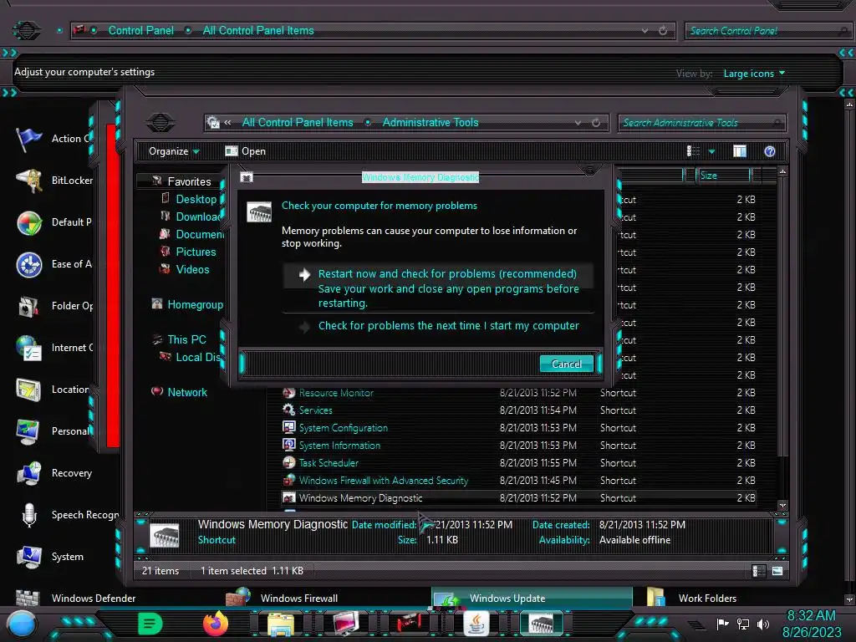Switch to large thumbnails view in status bar
The height and width of the screenshot is (642, 856).
pos(777,571)
